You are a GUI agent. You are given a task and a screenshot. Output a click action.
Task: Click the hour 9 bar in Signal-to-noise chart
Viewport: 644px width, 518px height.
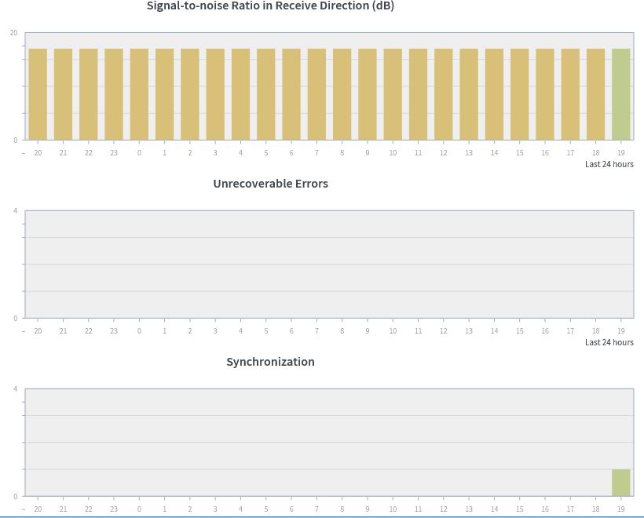(367, 94)
